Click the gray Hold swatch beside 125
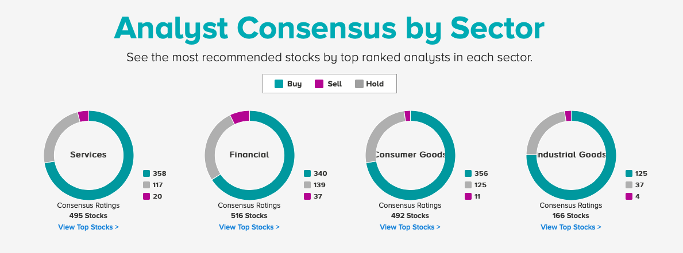Screen dimensions: 683x253 [x=468, y=185]
